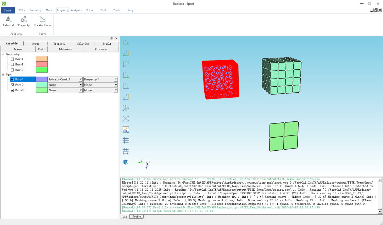Open the Solve ribbon tab
Screen dimensions: 383x225
tap(90, 10)
